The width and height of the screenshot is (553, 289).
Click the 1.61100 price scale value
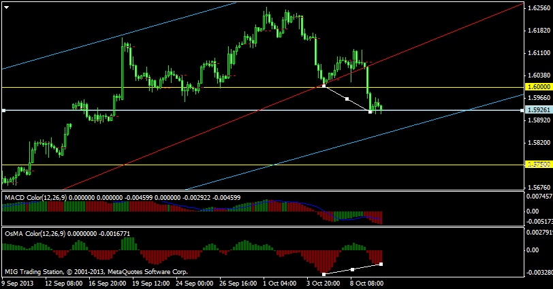click(539, 53)
